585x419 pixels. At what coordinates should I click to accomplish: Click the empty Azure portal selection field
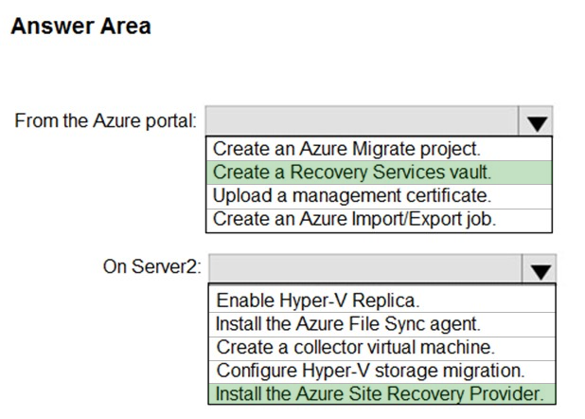362,121
